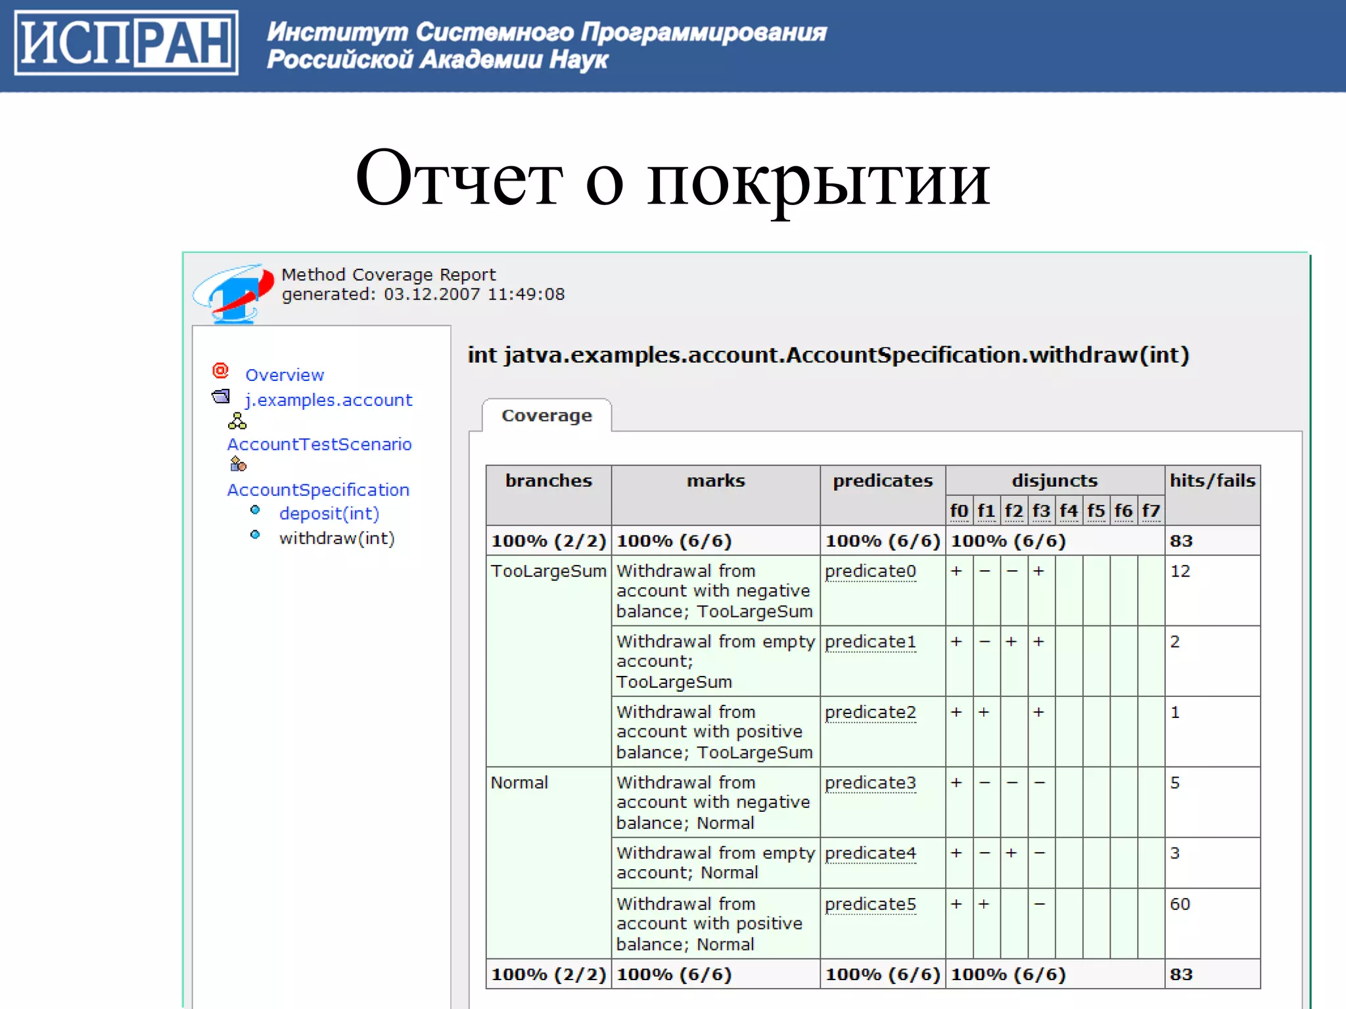The image size is (1346, 1009).
Task: Click the method signature heading withdraw(int)
Action: pyautogui.click(x=828, y=355)
